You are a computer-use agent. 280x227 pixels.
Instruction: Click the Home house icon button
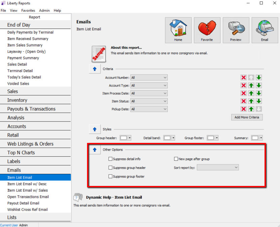click(x=178, y=30)
